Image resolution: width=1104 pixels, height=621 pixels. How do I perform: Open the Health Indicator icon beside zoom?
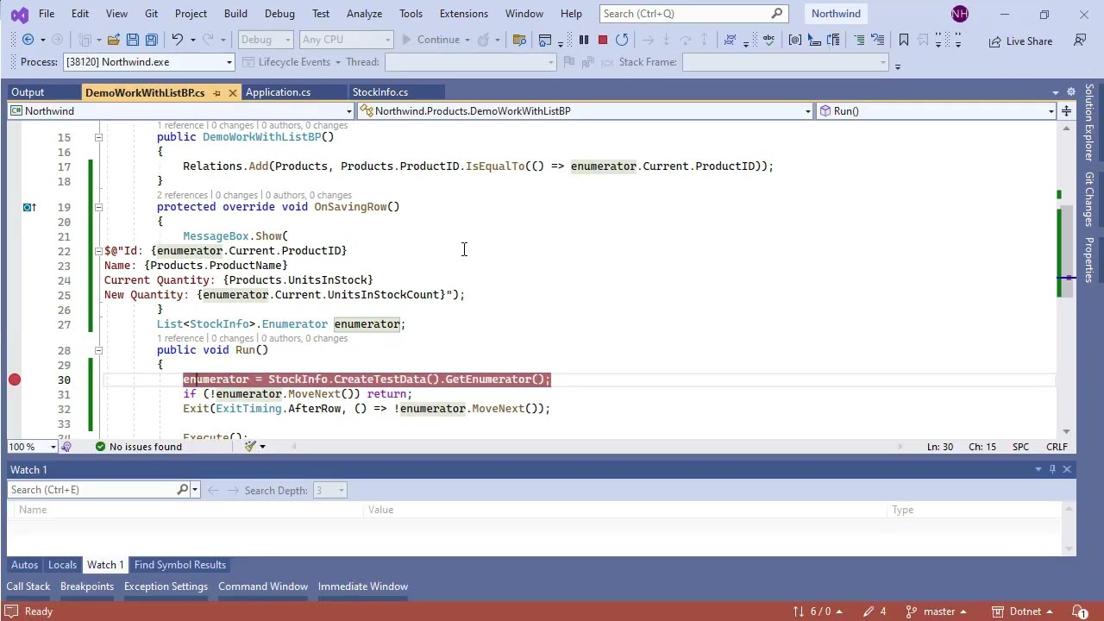66,447
